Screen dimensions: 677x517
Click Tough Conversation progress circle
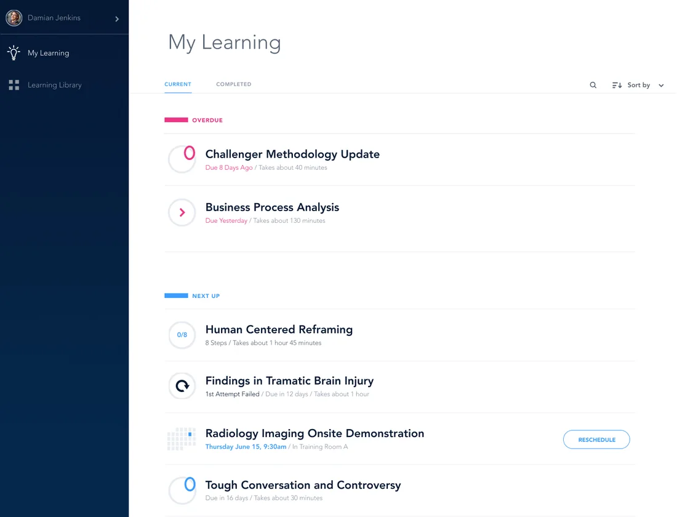coord(182,490)
